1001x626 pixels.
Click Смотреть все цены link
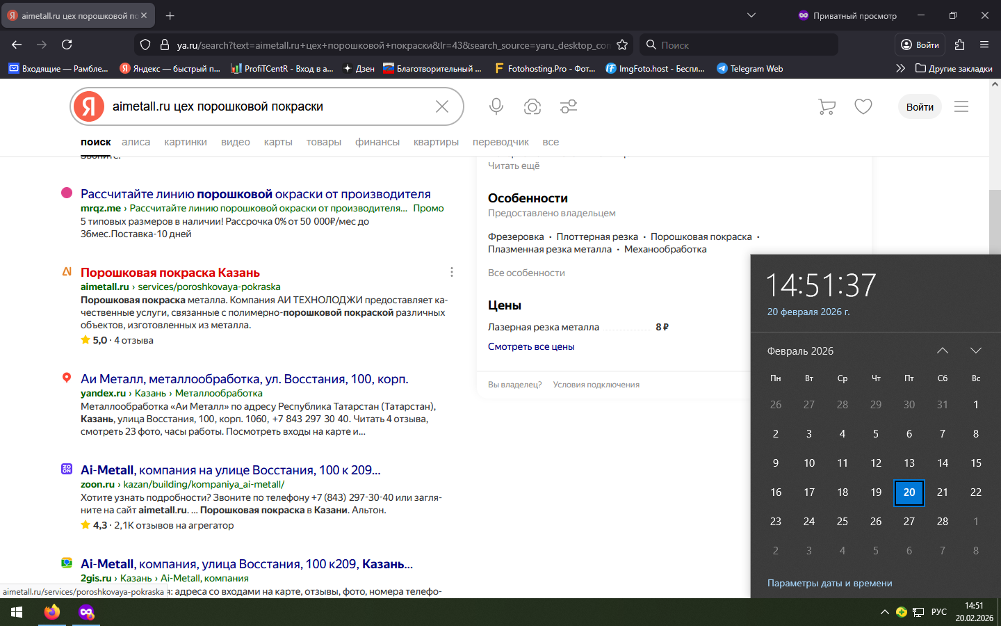(x=531, y=346)
